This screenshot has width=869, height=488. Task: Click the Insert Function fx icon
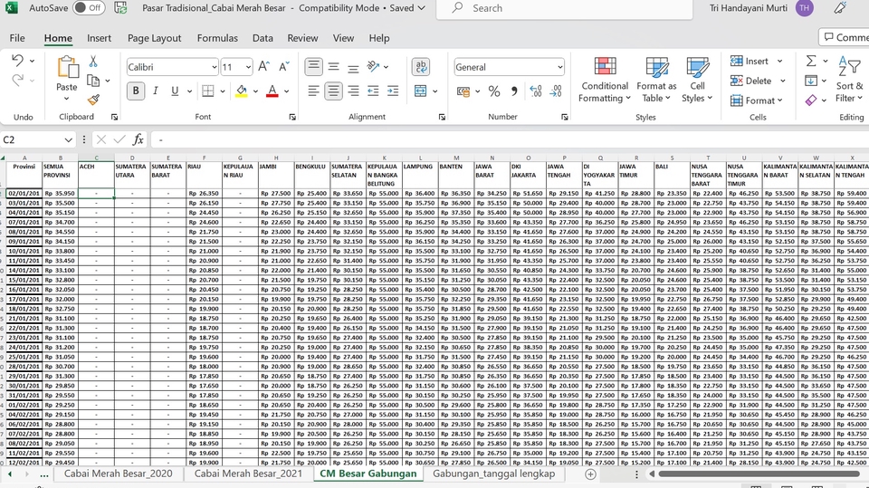click(x=138, y=139)
